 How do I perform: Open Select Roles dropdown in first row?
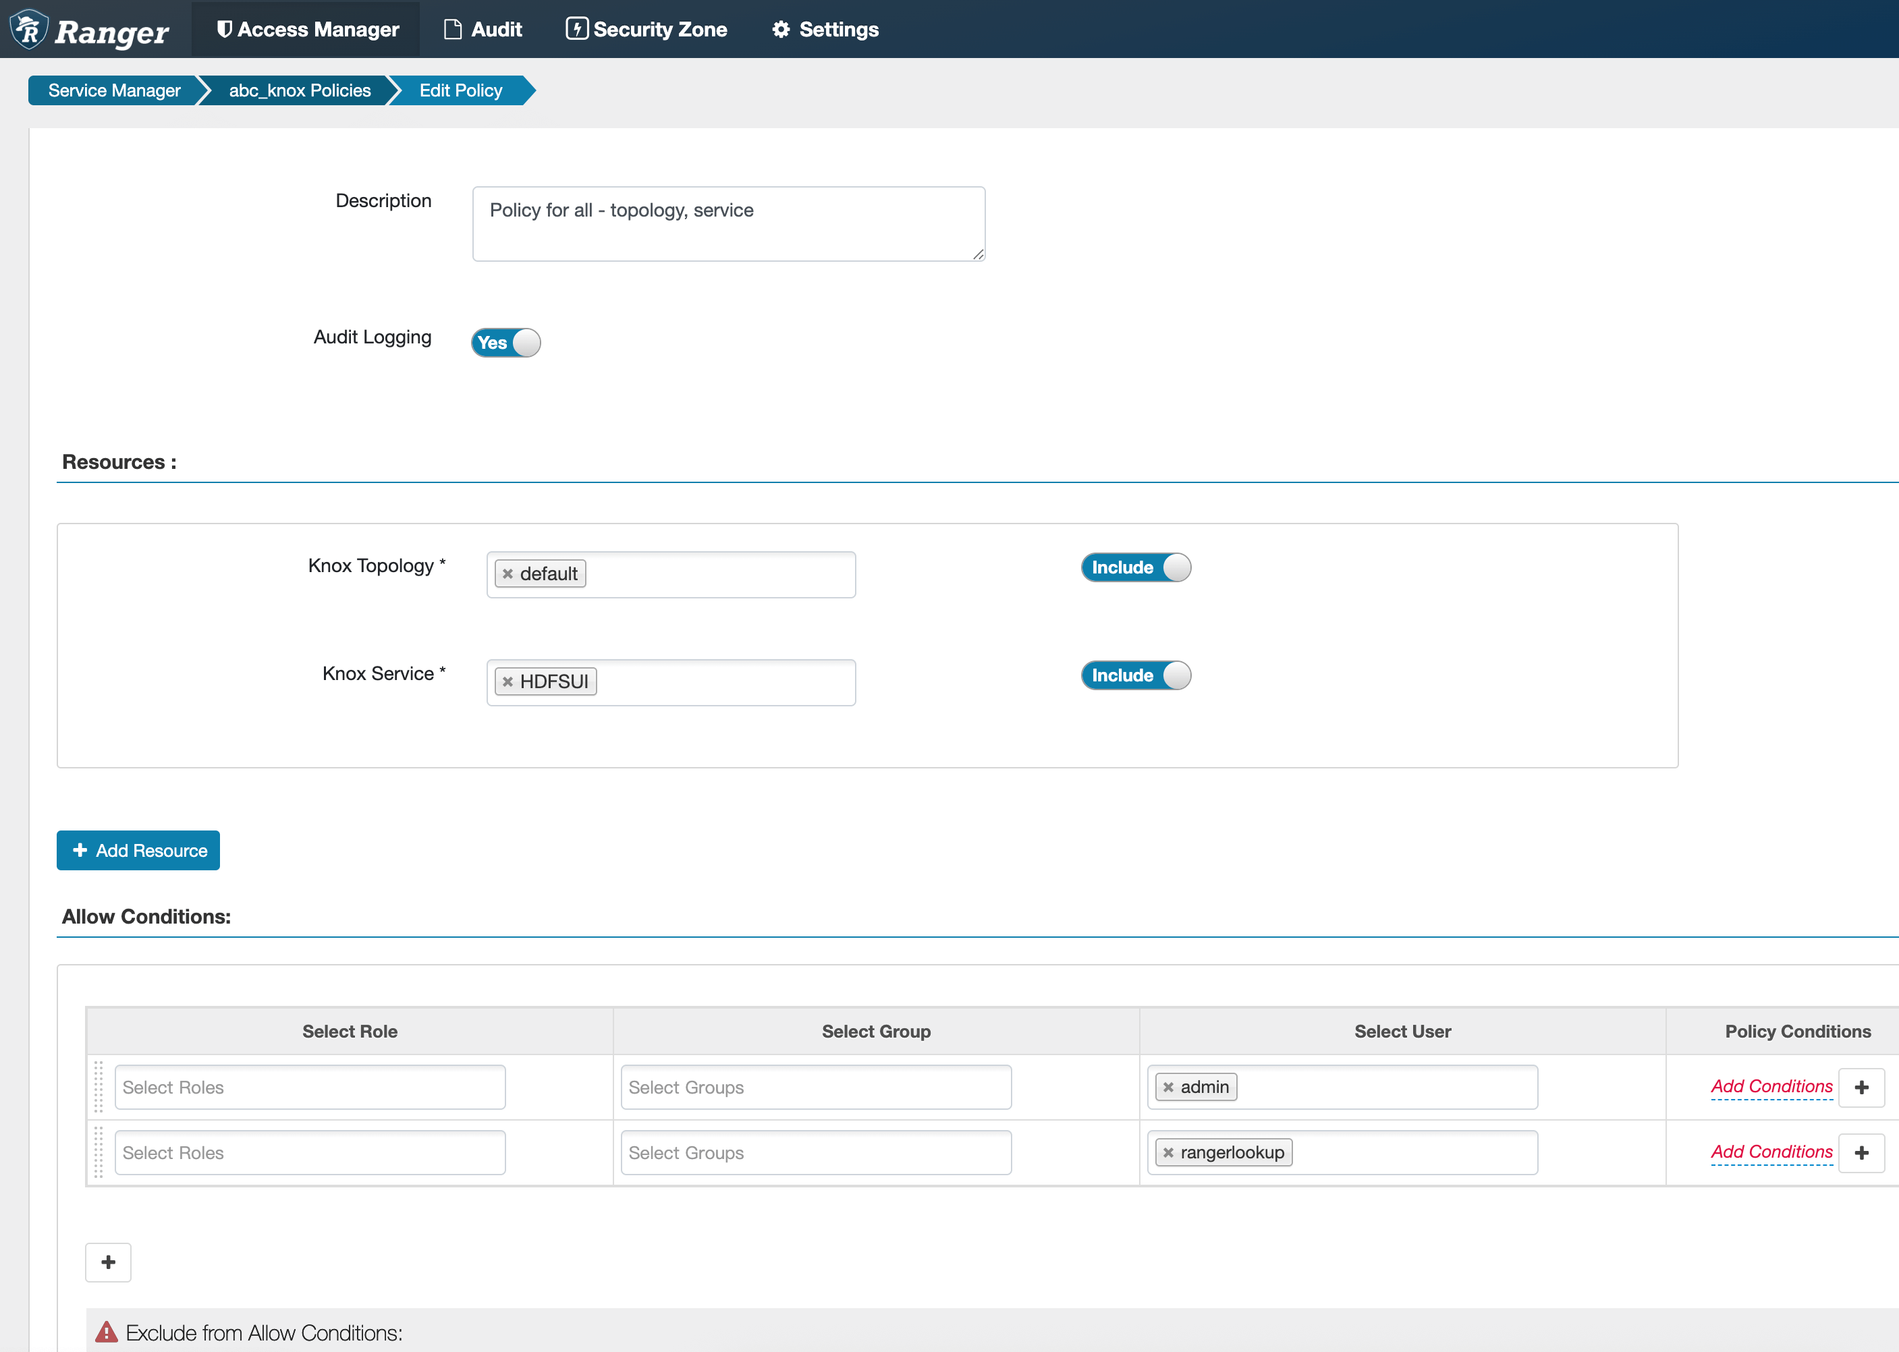[310, 1088]
